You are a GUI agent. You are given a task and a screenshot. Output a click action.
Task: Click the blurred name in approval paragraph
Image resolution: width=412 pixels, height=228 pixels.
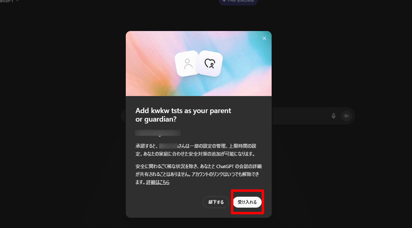tap(168, 146)
